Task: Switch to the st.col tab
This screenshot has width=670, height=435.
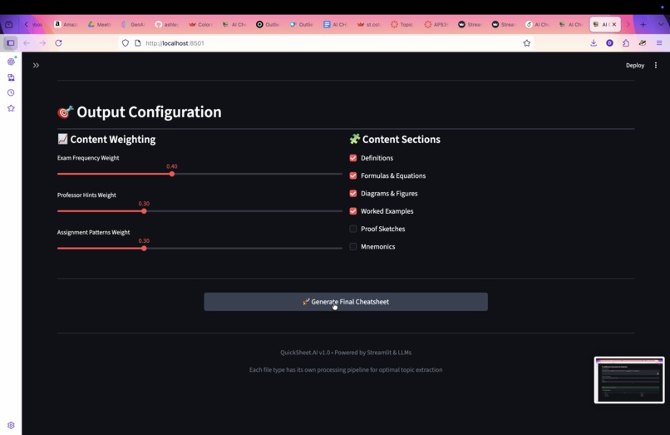Action: (x=368, y=24)
